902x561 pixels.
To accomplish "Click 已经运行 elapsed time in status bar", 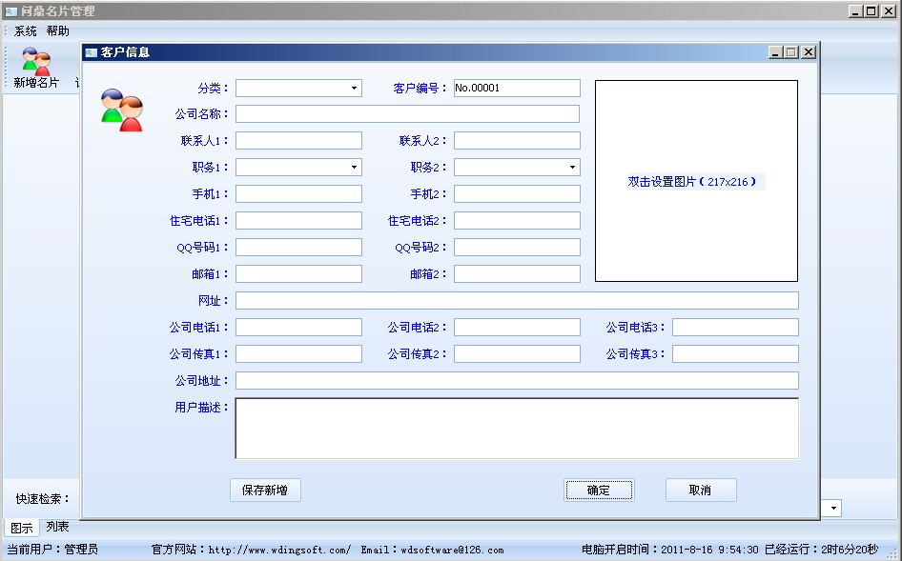I will 822,550.
